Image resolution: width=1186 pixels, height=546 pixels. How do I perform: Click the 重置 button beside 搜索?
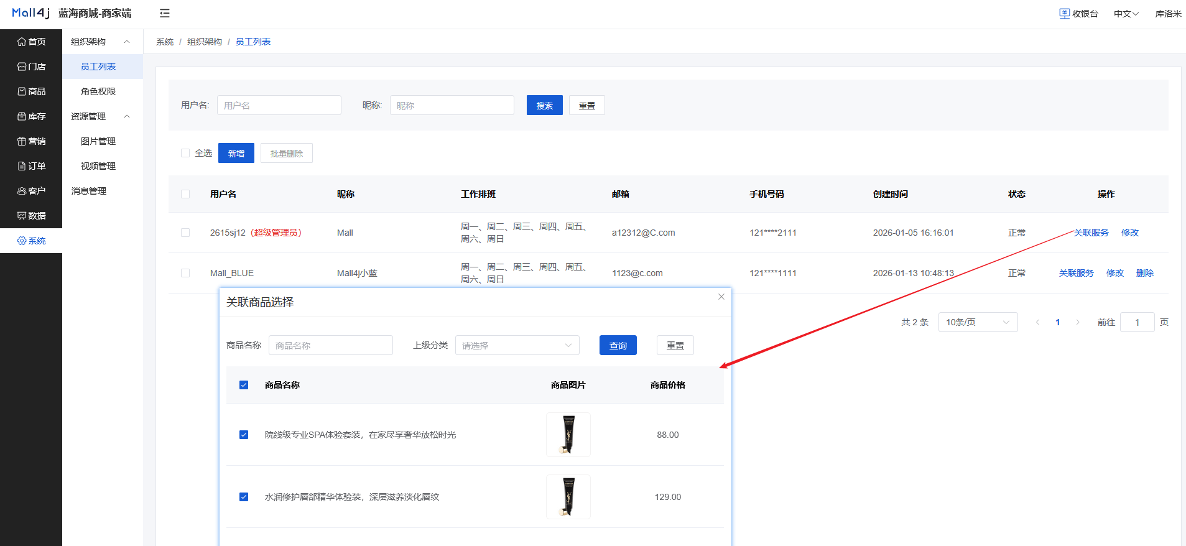(x=587, y=105)
